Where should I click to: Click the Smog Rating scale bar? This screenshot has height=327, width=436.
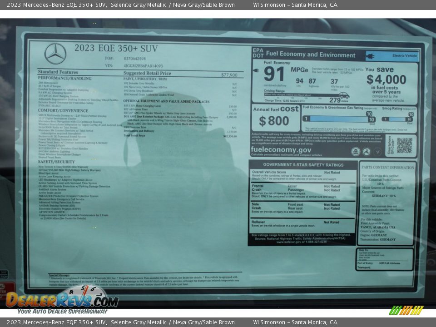(398, 119)
